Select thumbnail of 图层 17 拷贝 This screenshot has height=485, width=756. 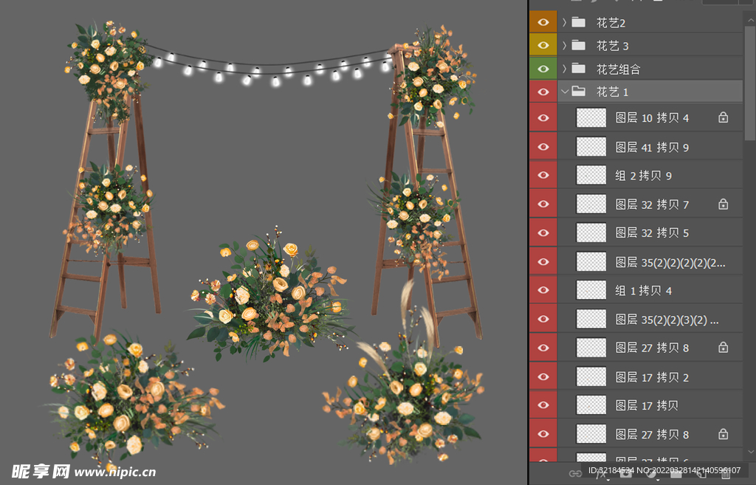tap(591, 405)
